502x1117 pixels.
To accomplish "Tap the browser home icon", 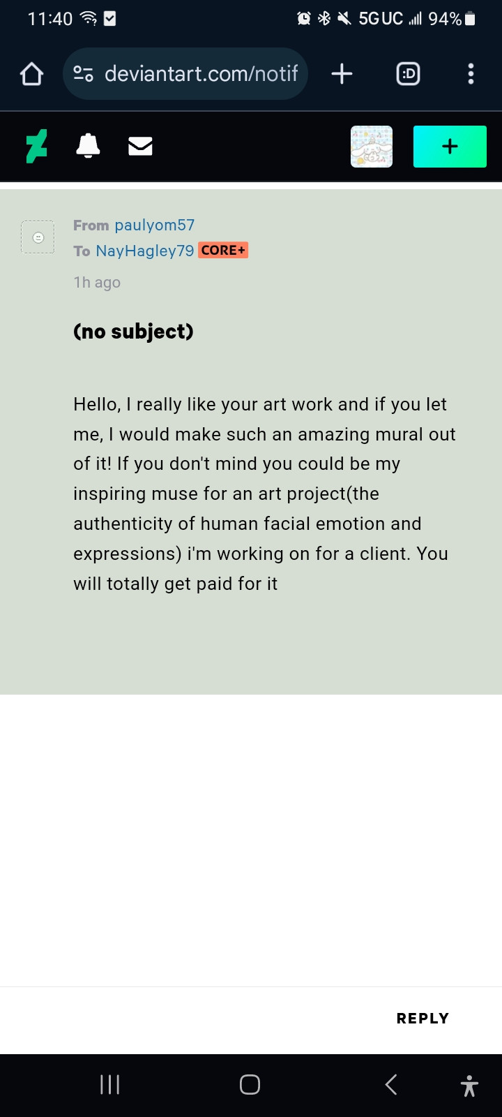I will tap(31, 74).
